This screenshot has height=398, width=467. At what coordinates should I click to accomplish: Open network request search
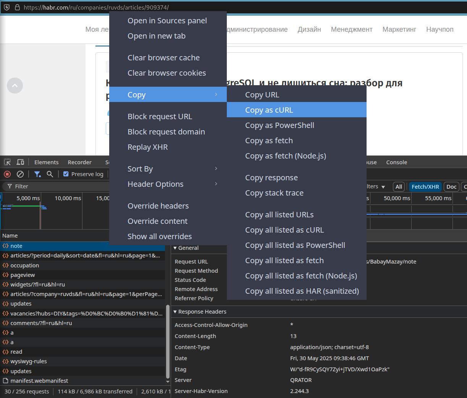[50, 174]
